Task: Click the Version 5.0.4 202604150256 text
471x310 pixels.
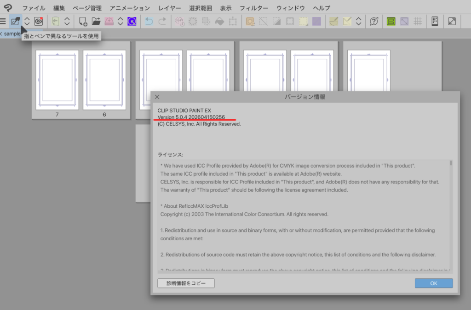Action: (191, 117)
